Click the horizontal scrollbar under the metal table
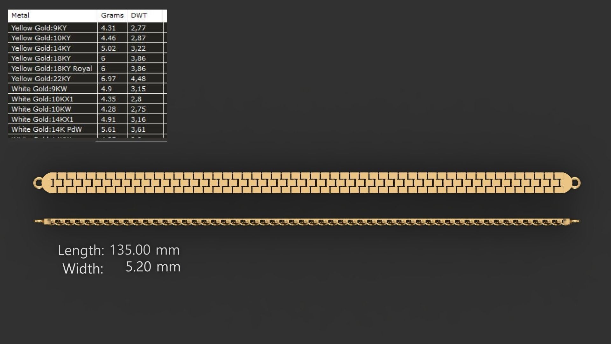Screen dimensions: 611x344 [131, 141]
